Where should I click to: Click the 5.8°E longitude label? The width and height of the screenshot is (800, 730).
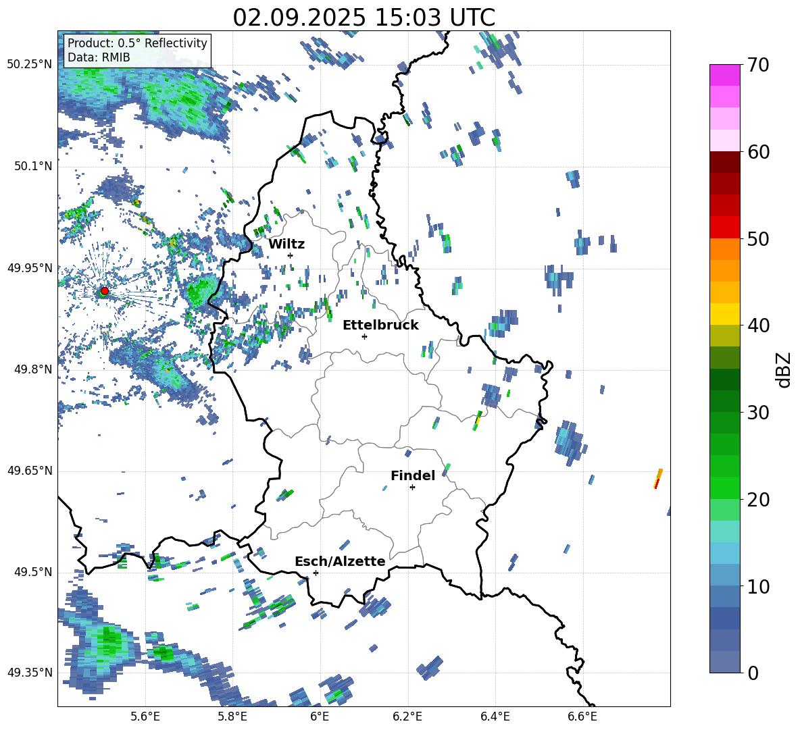tap(232, 716)
